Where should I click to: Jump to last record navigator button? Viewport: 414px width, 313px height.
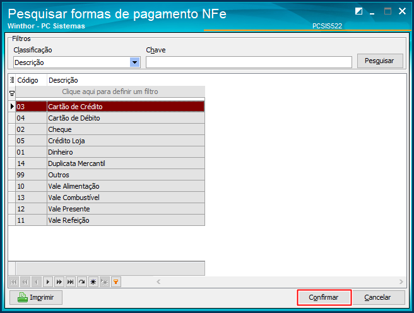(71, 282)
